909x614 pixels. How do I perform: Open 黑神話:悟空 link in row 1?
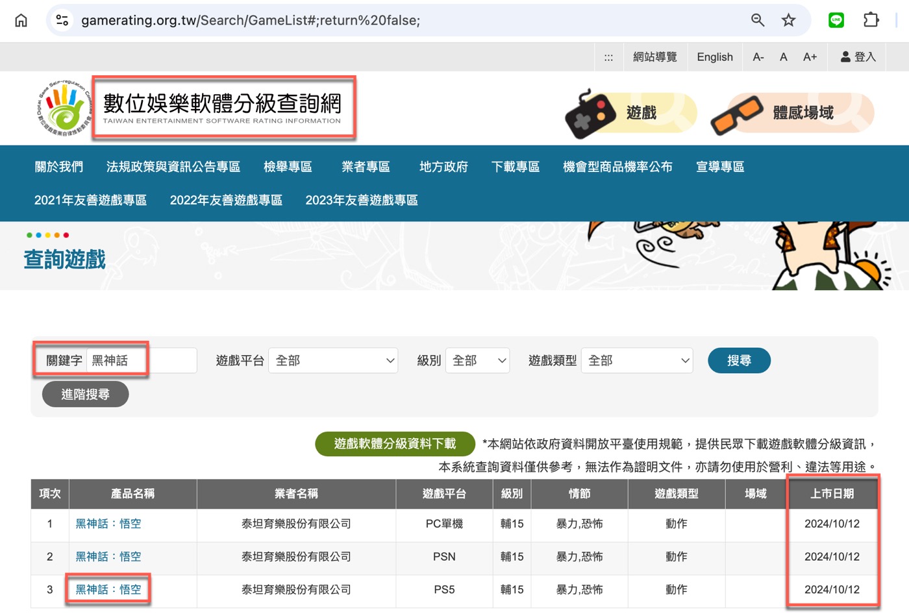click(x=108, y=524)
